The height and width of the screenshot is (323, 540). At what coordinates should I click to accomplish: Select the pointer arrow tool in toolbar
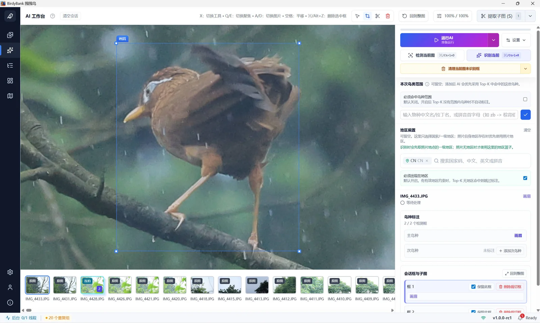click(357, 16)
